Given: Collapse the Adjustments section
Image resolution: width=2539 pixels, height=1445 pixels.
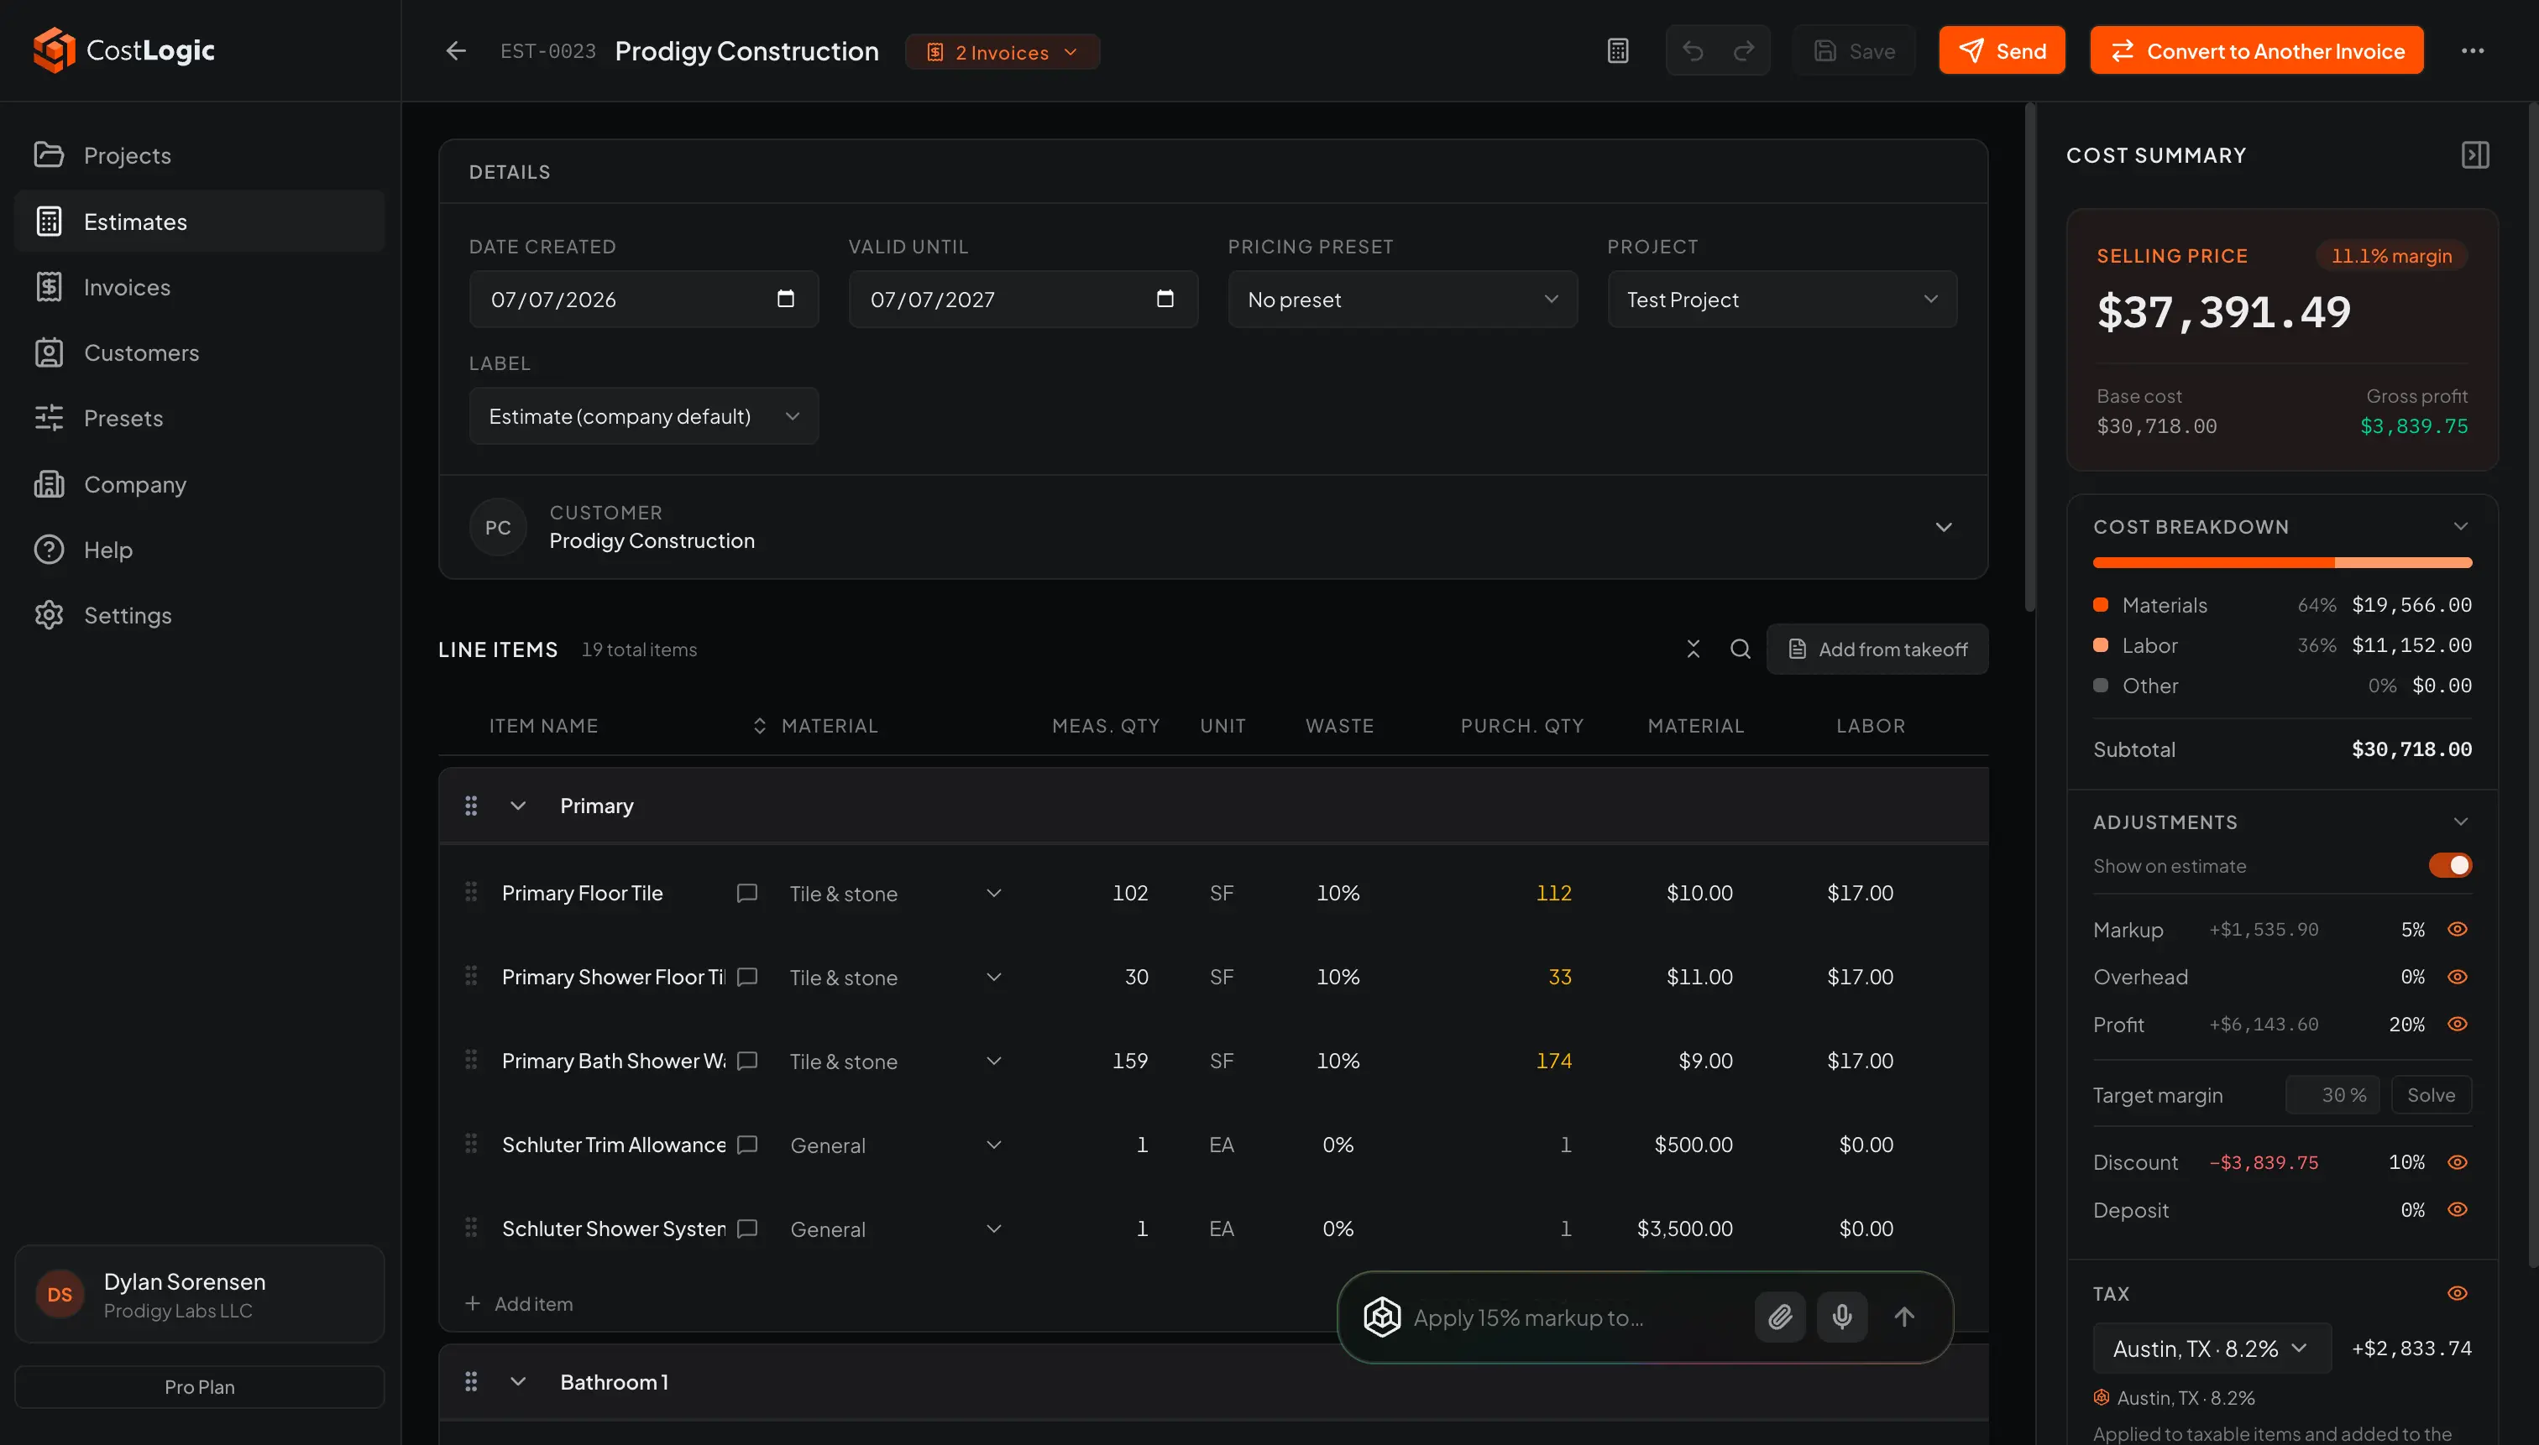Looking at the screenshot, I should [2459, 822].
